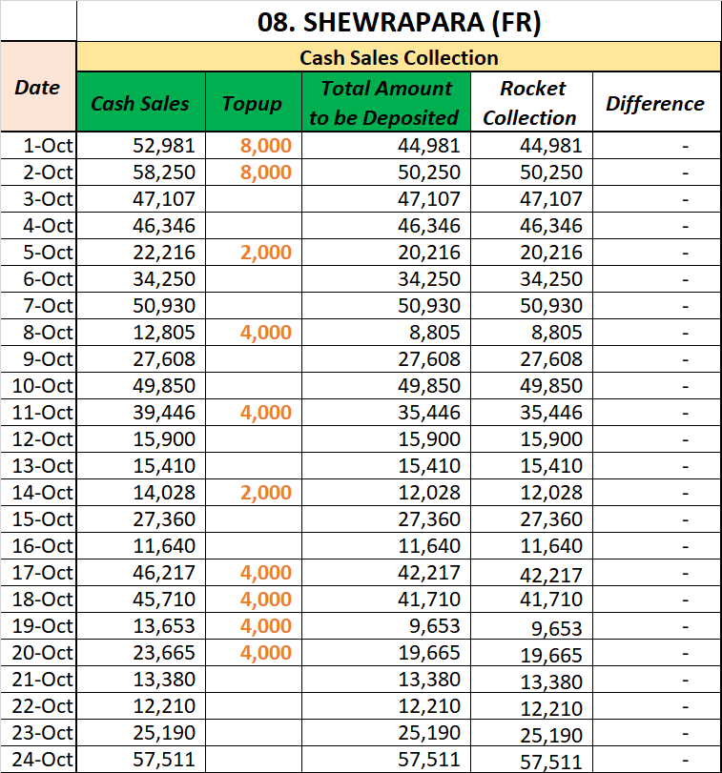This screenshot has height=773, width=722.
Task: Click the 4,000 topup for 19-Oct
Action: pos(266,626)
